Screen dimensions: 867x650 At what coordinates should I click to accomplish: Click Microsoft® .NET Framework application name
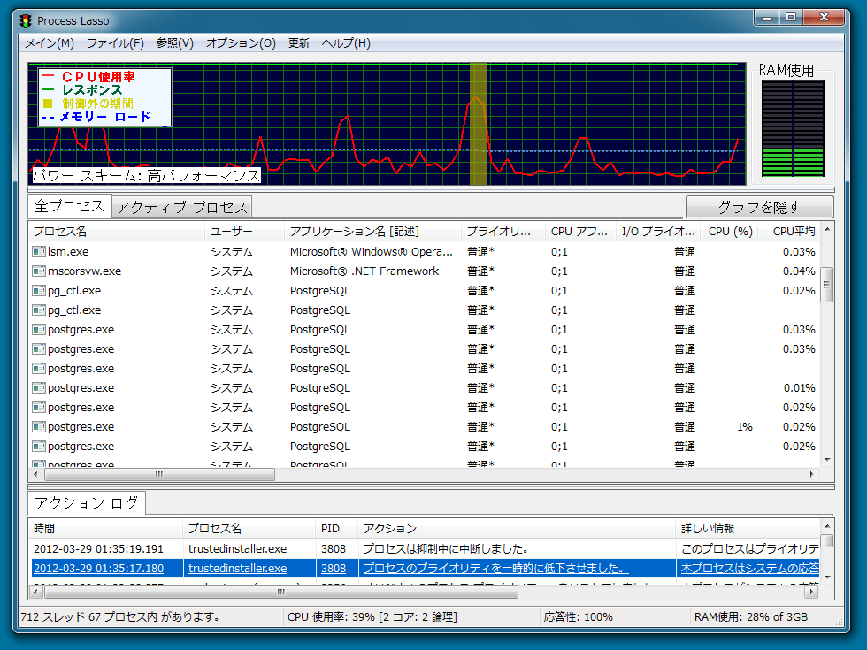[364, 271]
